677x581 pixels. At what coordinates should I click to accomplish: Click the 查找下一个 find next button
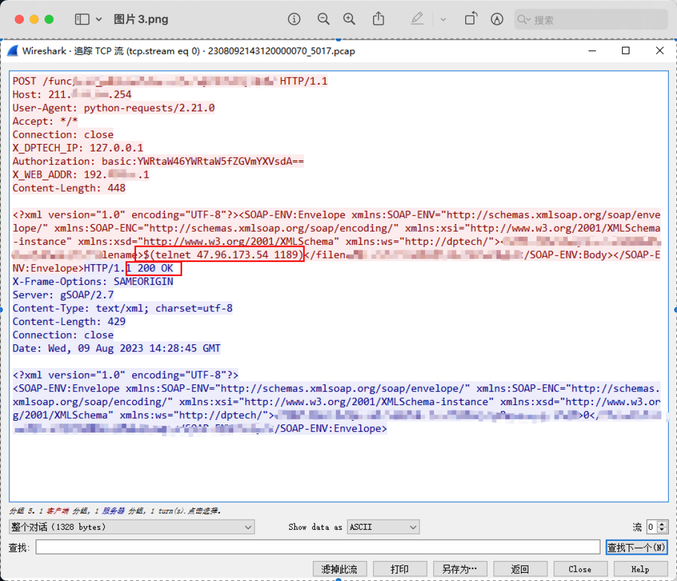636,548
